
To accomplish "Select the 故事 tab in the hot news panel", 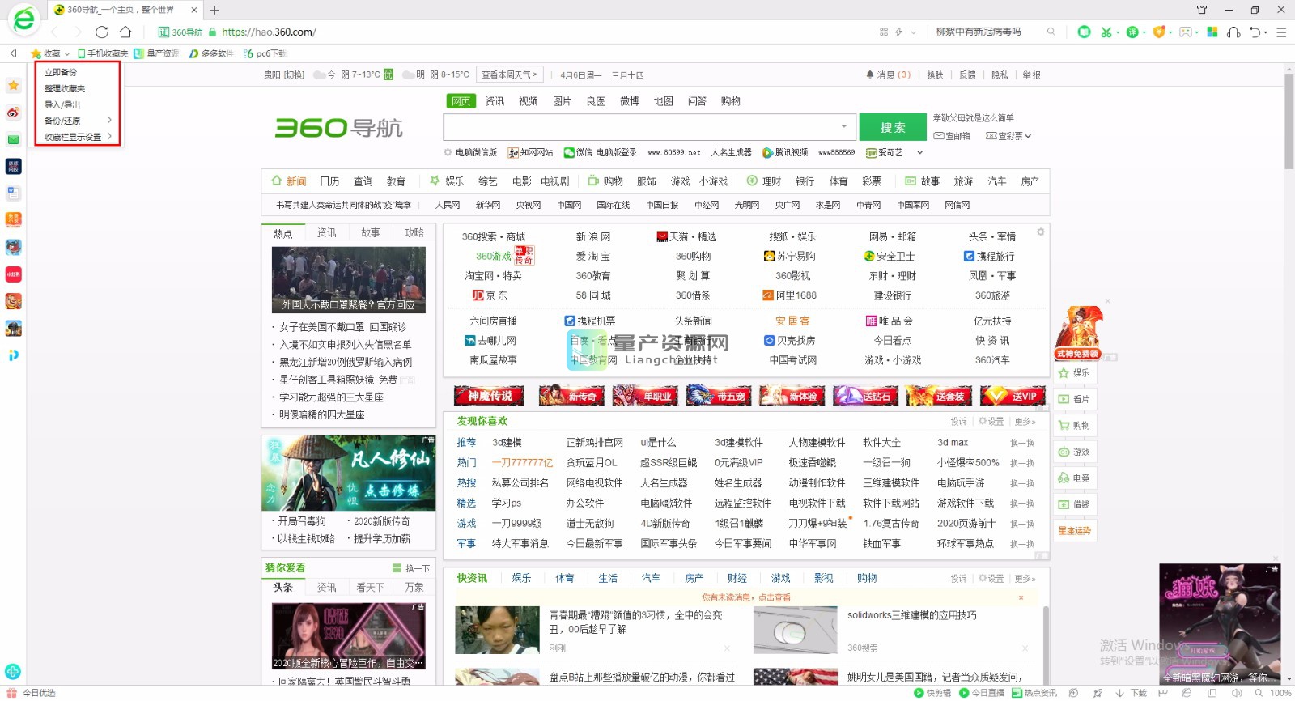I will pos(371,233).
